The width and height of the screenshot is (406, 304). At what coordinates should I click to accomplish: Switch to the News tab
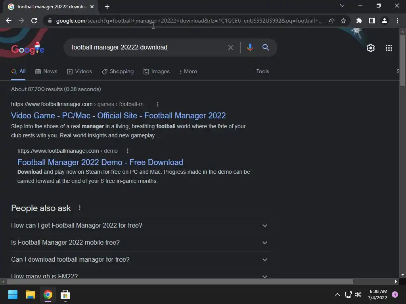(46, 72)
